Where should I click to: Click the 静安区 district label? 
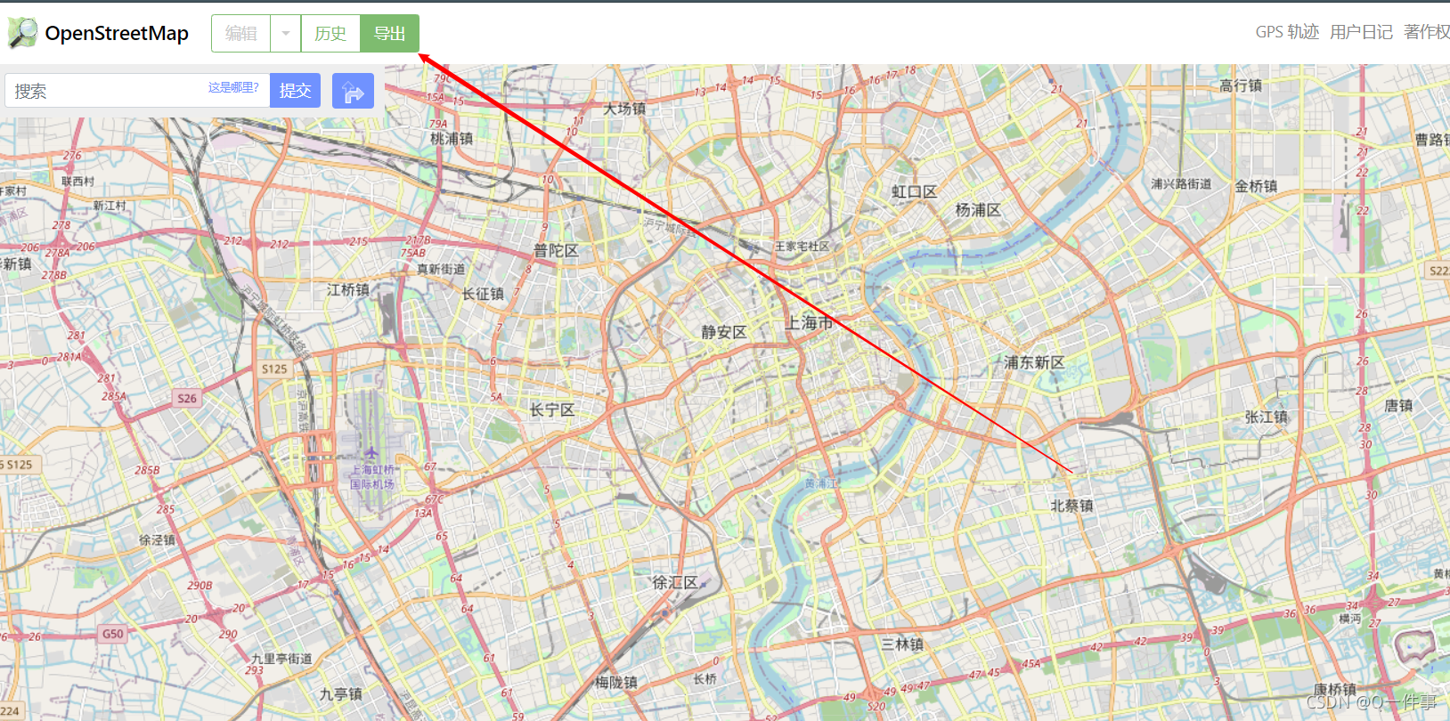click(724, 332)
